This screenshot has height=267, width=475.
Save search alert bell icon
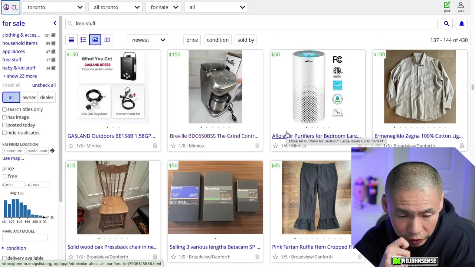[462, 23]
